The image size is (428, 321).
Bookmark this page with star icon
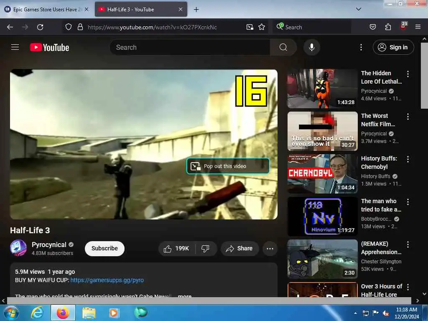click(262, 27)
